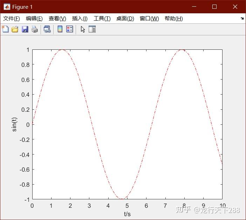
Task: Select the sin(t) y-axis label
Action: coord(14,124)
